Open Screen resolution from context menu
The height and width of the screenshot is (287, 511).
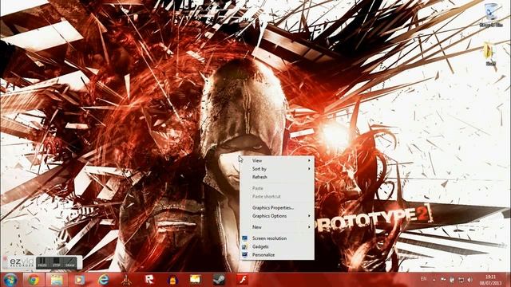pos(277,238)
